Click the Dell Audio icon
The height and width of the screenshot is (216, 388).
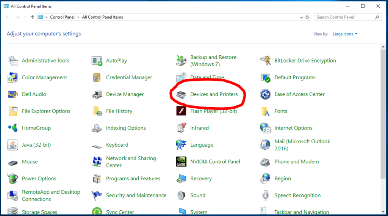[x=13, y=94]
